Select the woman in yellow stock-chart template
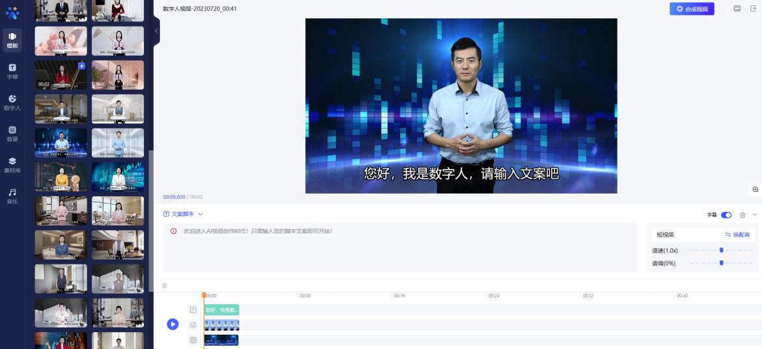This screenshot has width=762, height=349. [x=61, y=177]
